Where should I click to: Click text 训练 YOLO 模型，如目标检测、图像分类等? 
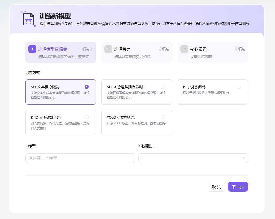[136, 123]
